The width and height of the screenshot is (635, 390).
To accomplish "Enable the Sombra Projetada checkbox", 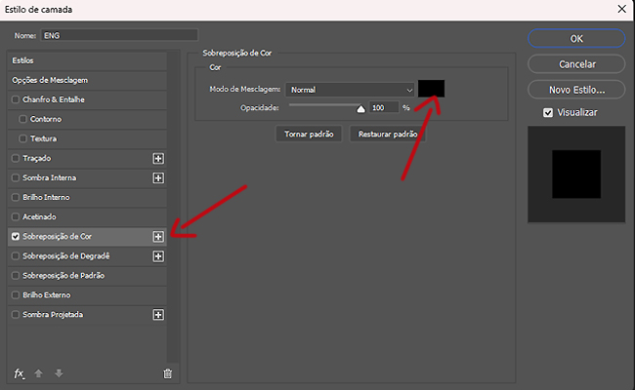I will 16,314.
